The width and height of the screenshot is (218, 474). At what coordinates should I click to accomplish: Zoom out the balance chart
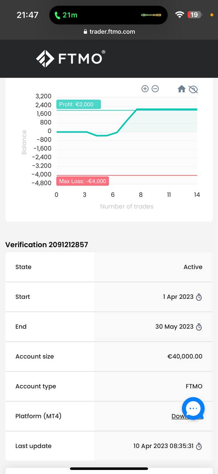click(155, 89)
